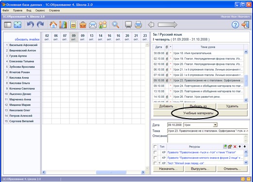This screenshot has height=182, width=253.
Task: Click the attachment icon in Урок 18 row
Action: [x=167, y=53]
